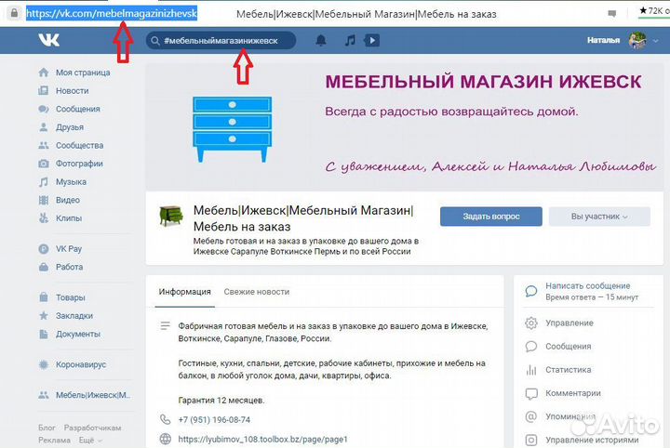670x448 pixels.
Task: Click Написать сообщение
Action: click(587, 286)
